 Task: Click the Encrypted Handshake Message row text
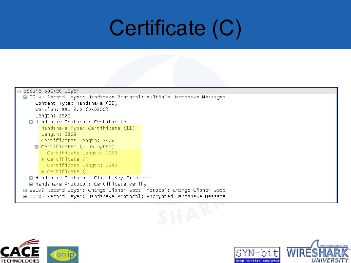point(127,196)
